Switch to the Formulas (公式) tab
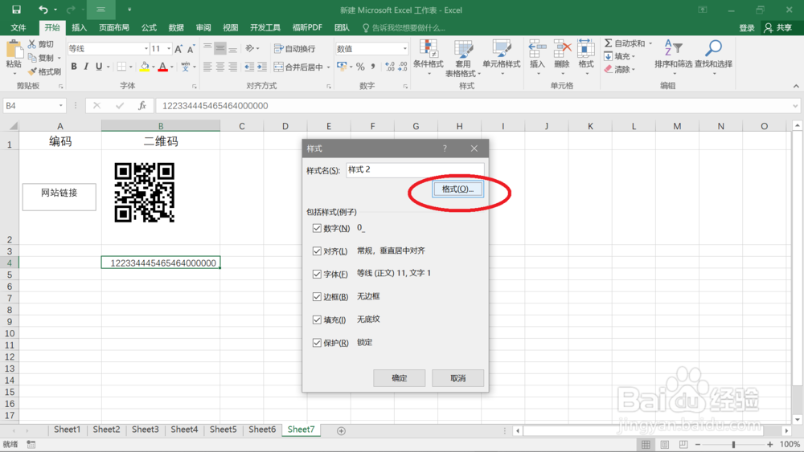Viewport: 804px width, 452px height. coord(149,27)
